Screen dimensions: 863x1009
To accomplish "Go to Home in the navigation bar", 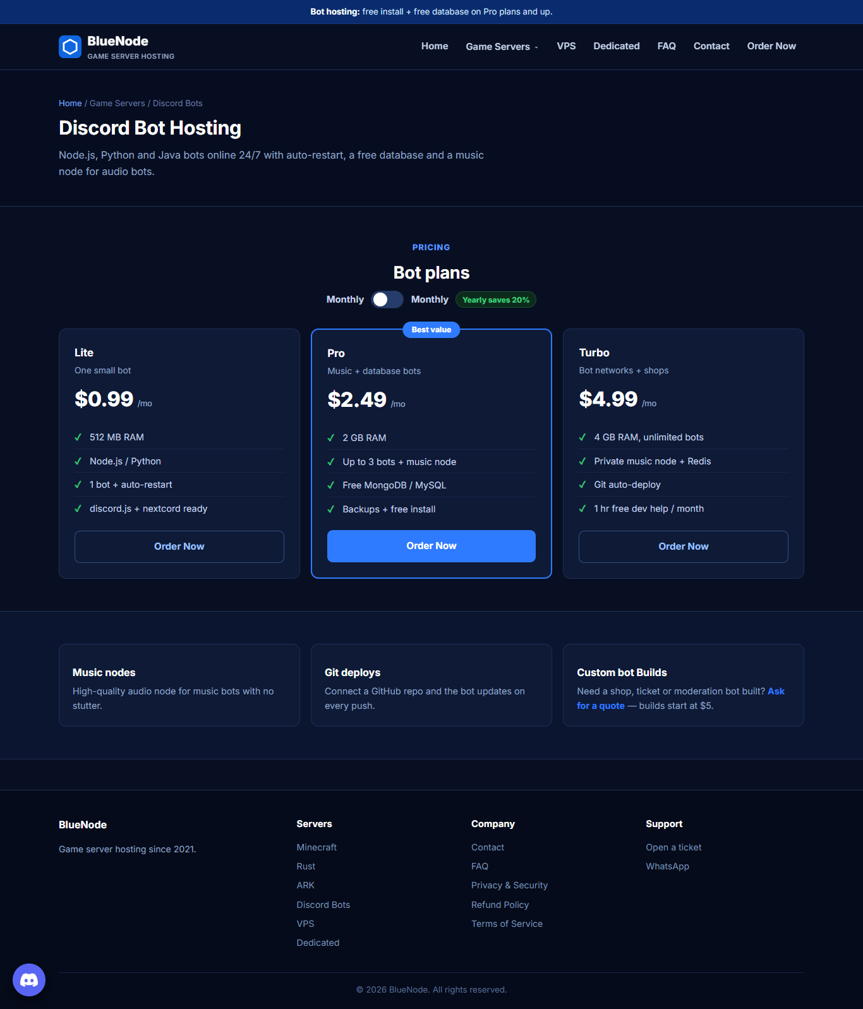I will pos(435,46).
